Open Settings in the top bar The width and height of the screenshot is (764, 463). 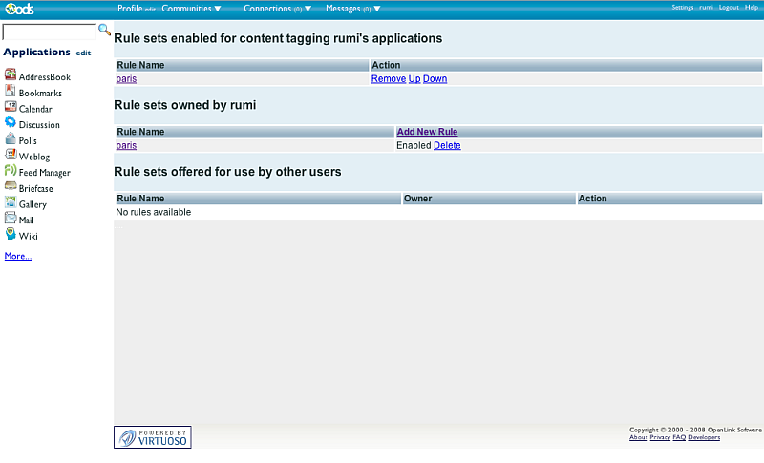click(x=682, y=8)
